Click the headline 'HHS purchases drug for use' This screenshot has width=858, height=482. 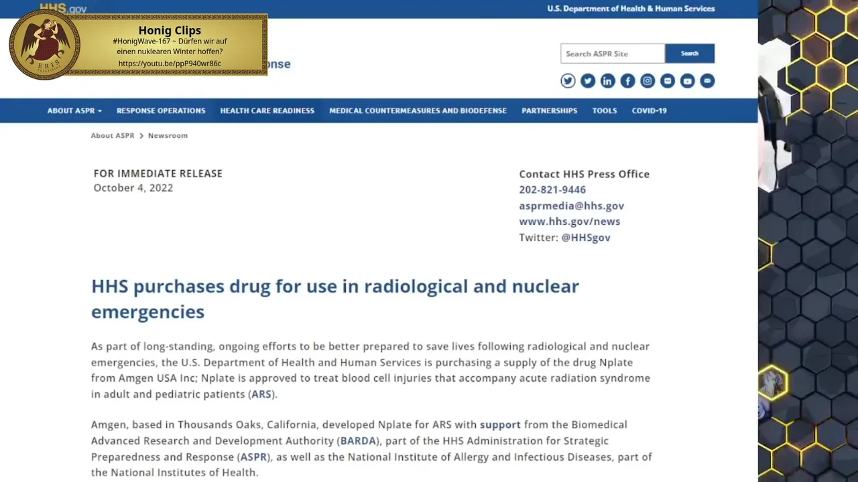pyautogui.click(x=335, y=299)
